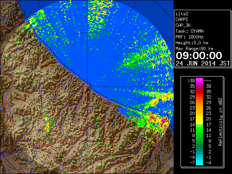This screenshot has width=232, height=174.
Task: Click the magenta >38 dBZ legend swatch
Action: (x=199, y=81)
